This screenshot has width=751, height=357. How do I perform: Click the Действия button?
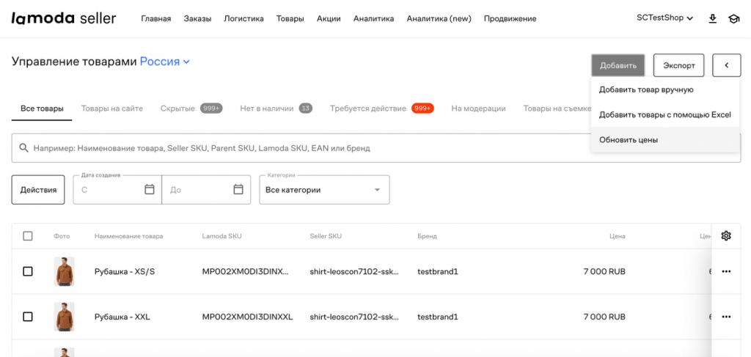point(38,190)
